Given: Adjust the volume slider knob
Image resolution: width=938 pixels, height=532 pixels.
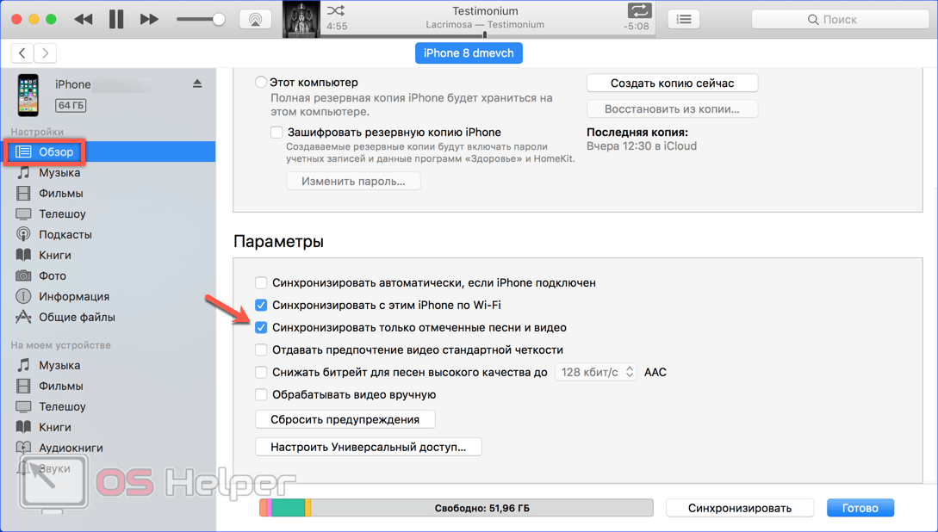Looking at the screenshot, I should click(219, 19).
